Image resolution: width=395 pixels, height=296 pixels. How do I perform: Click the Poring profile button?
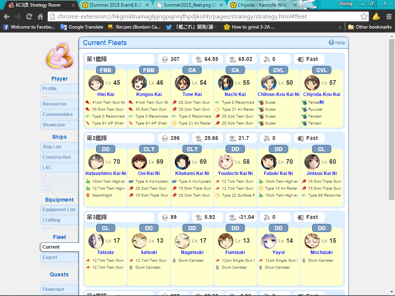pos(346,3)
